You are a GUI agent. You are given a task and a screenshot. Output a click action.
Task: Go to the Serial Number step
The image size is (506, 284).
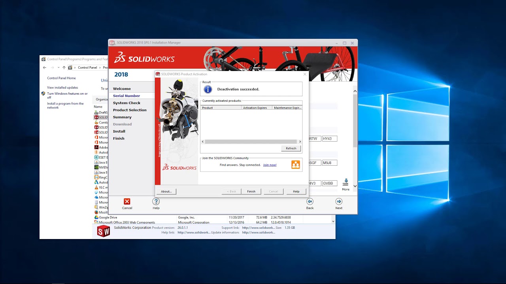click(x=126, y=96)
